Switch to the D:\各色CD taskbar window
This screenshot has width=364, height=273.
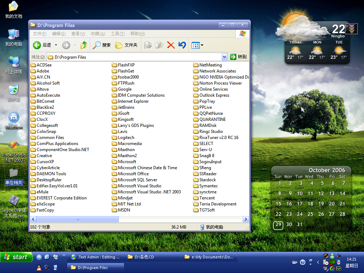point(152,257)
